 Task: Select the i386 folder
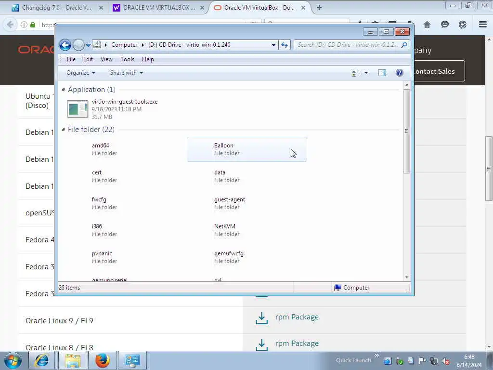click(x=126, y=230)
